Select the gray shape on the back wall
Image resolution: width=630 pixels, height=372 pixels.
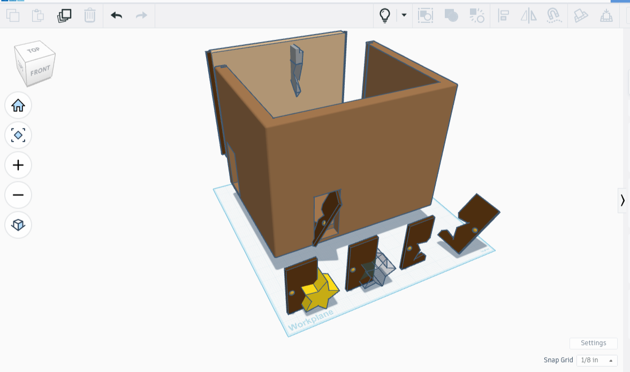[x=297, y=70]
